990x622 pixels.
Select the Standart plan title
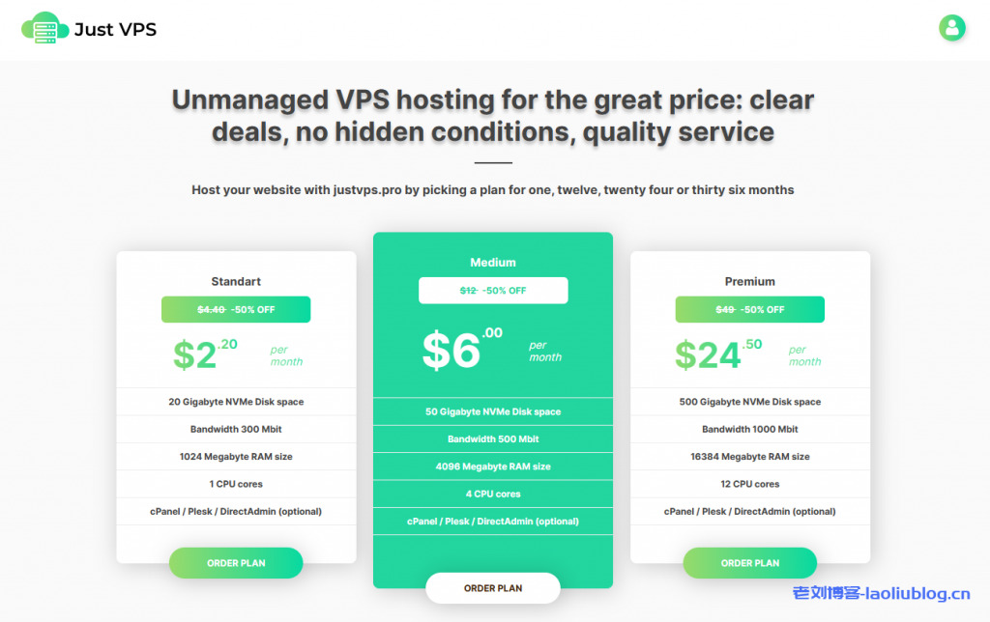click(x=236, y=282)
